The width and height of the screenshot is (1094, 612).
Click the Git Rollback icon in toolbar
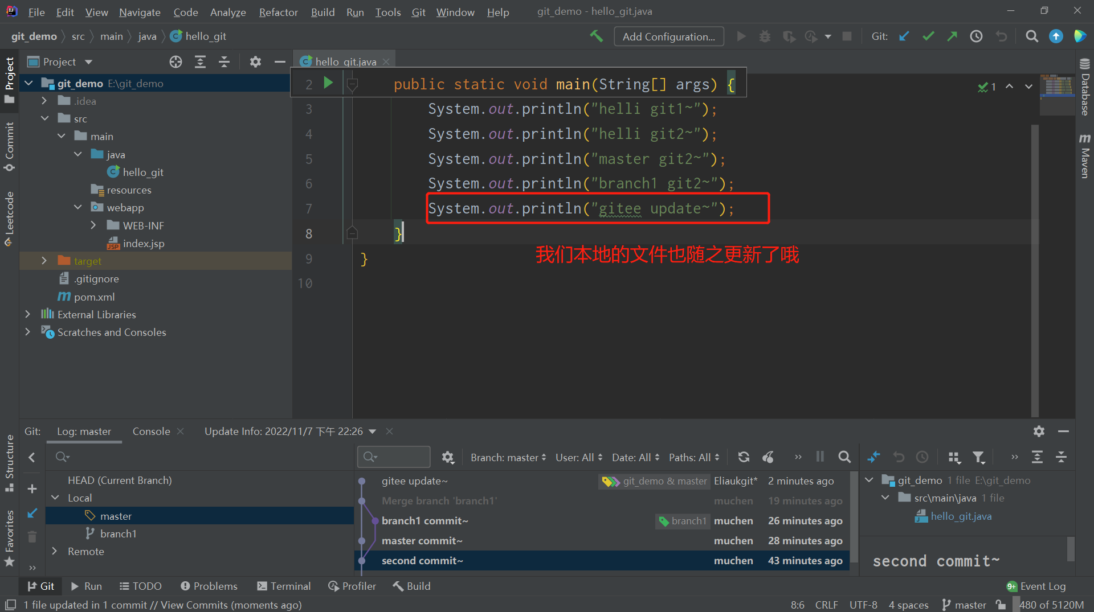(x=1001, y=36)
